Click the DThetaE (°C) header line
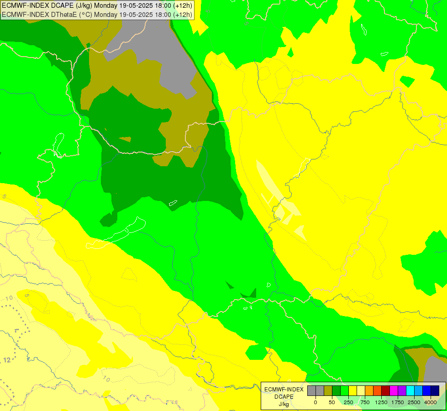This screenshot has height=411, width=447. point(97,14)
